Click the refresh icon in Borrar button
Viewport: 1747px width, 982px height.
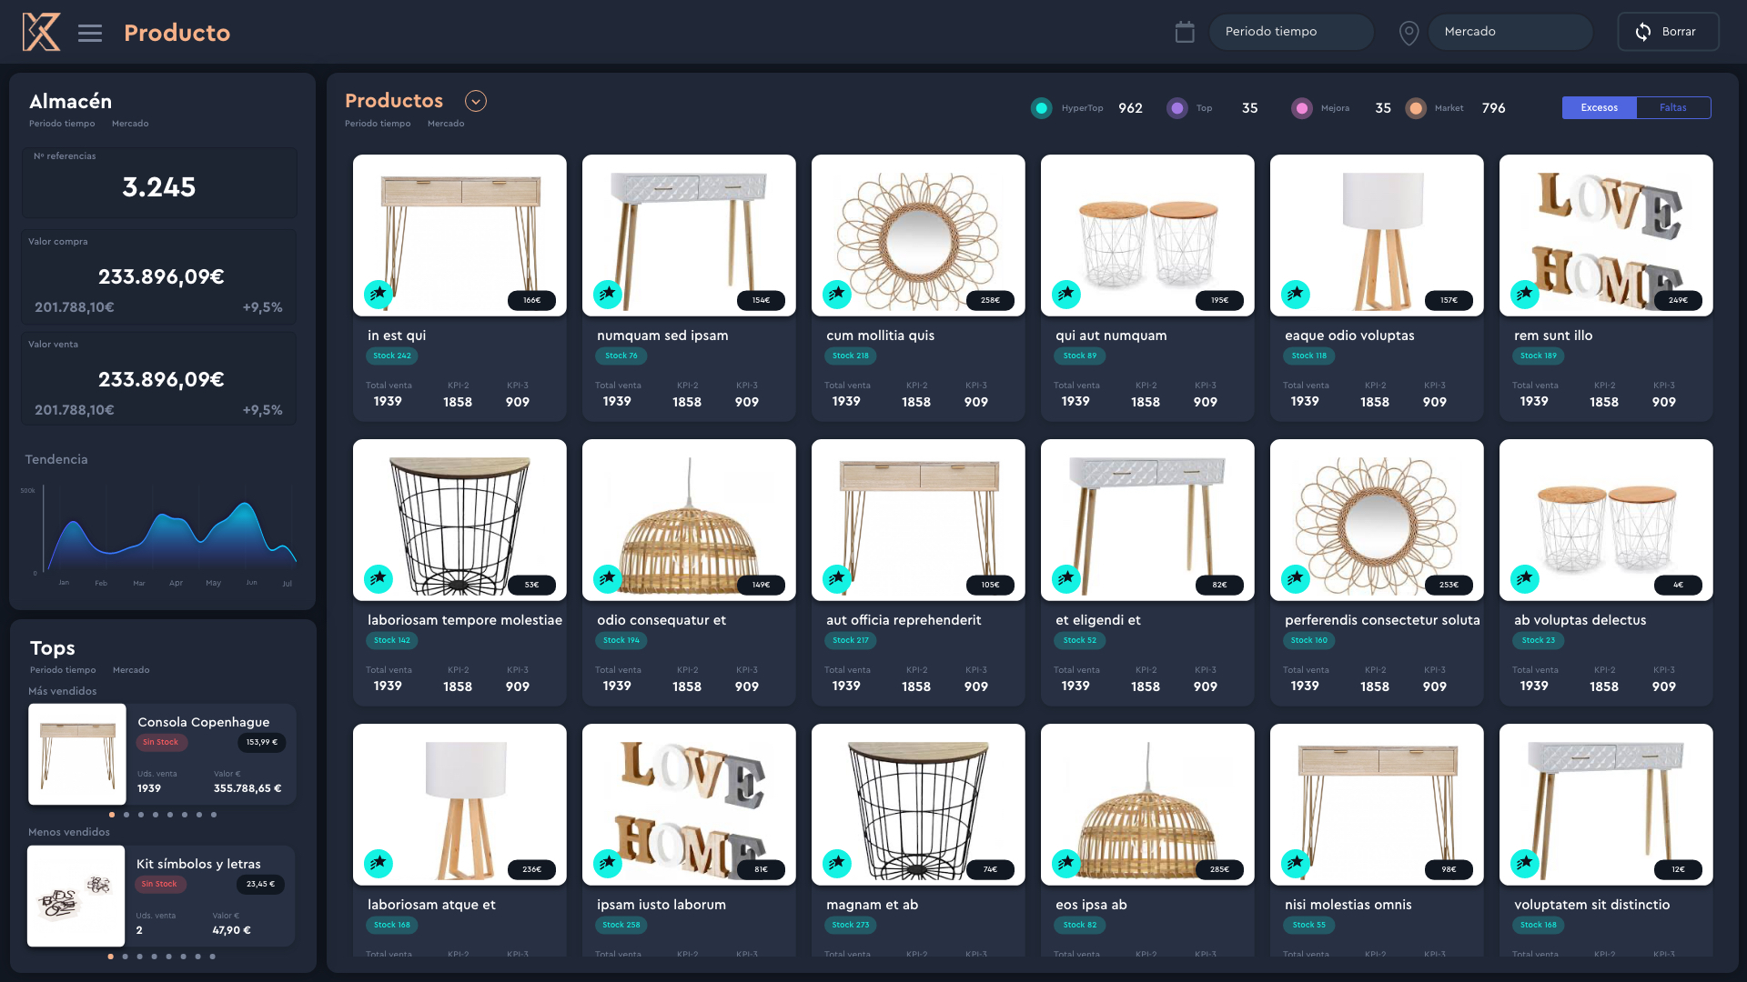(1642, 32)
